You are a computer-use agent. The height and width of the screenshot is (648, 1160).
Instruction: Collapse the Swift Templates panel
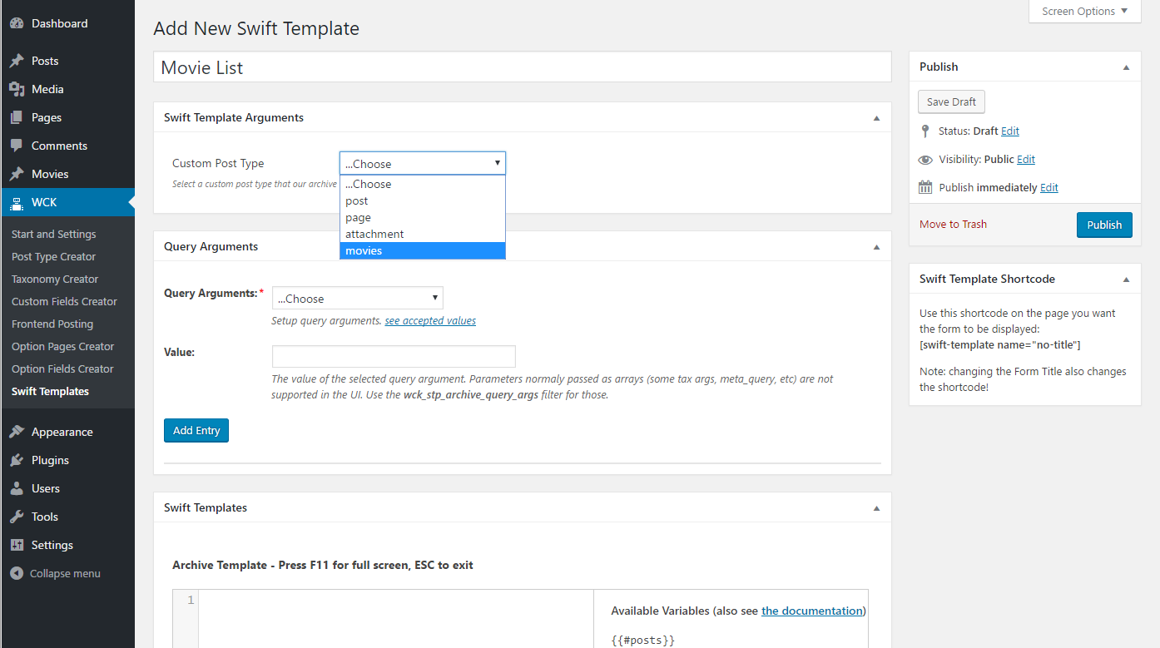876,508
